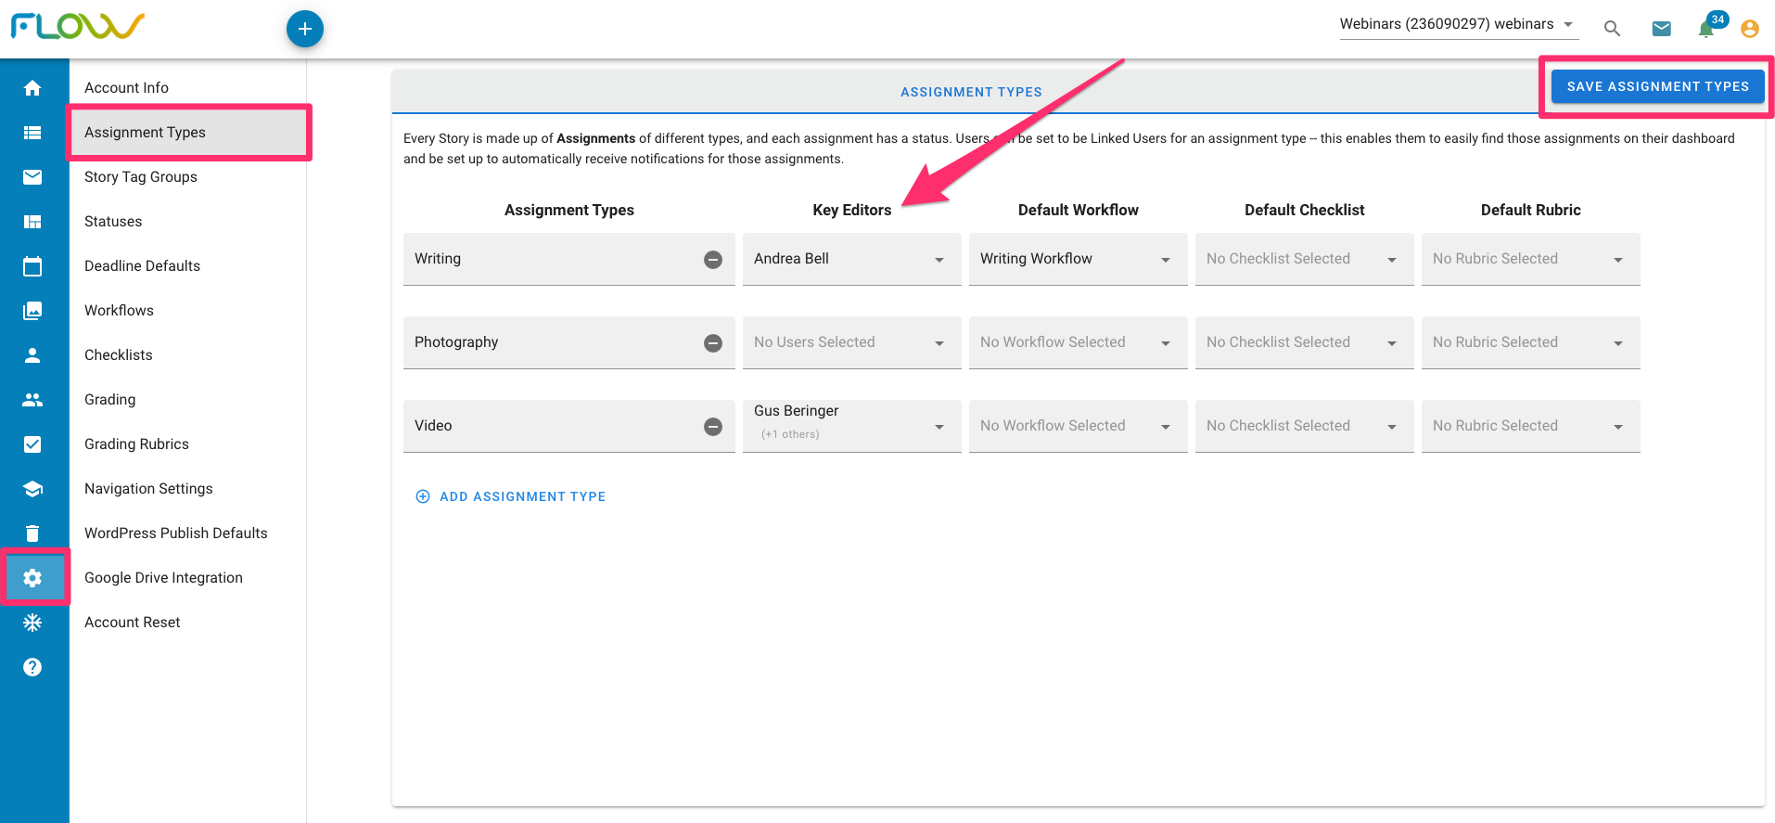1775x823 pixels.
Task: Open the people group sidebar icon
Action: pos(32,400)
